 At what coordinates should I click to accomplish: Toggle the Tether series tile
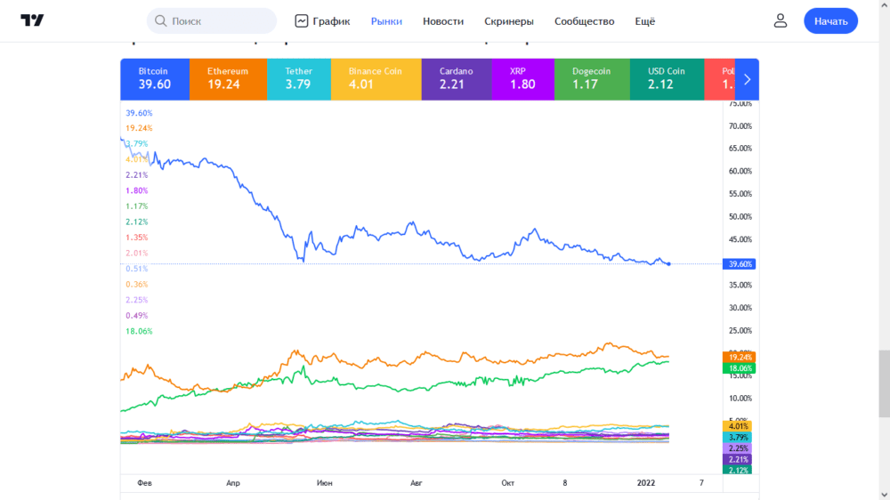pyautogui.click(x=298, y=79)
